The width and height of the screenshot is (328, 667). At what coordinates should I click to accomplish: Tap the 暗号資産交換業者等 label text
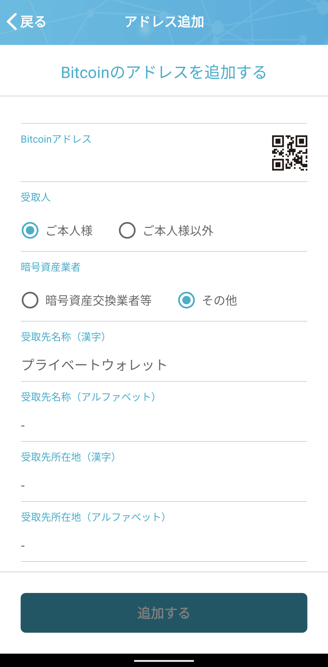pyautogui.click(x=98, y=300)
